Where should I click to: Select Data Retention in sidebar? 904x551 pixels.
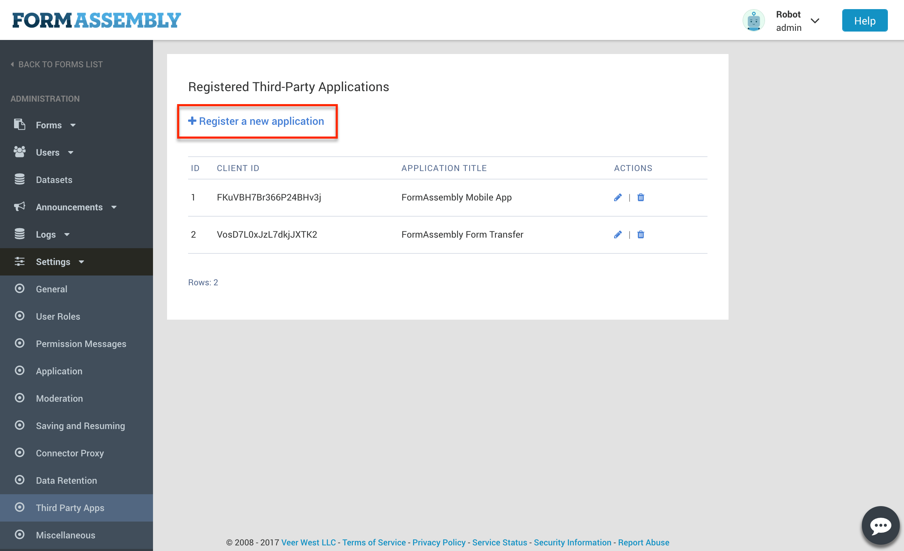[x=66, y=480]
